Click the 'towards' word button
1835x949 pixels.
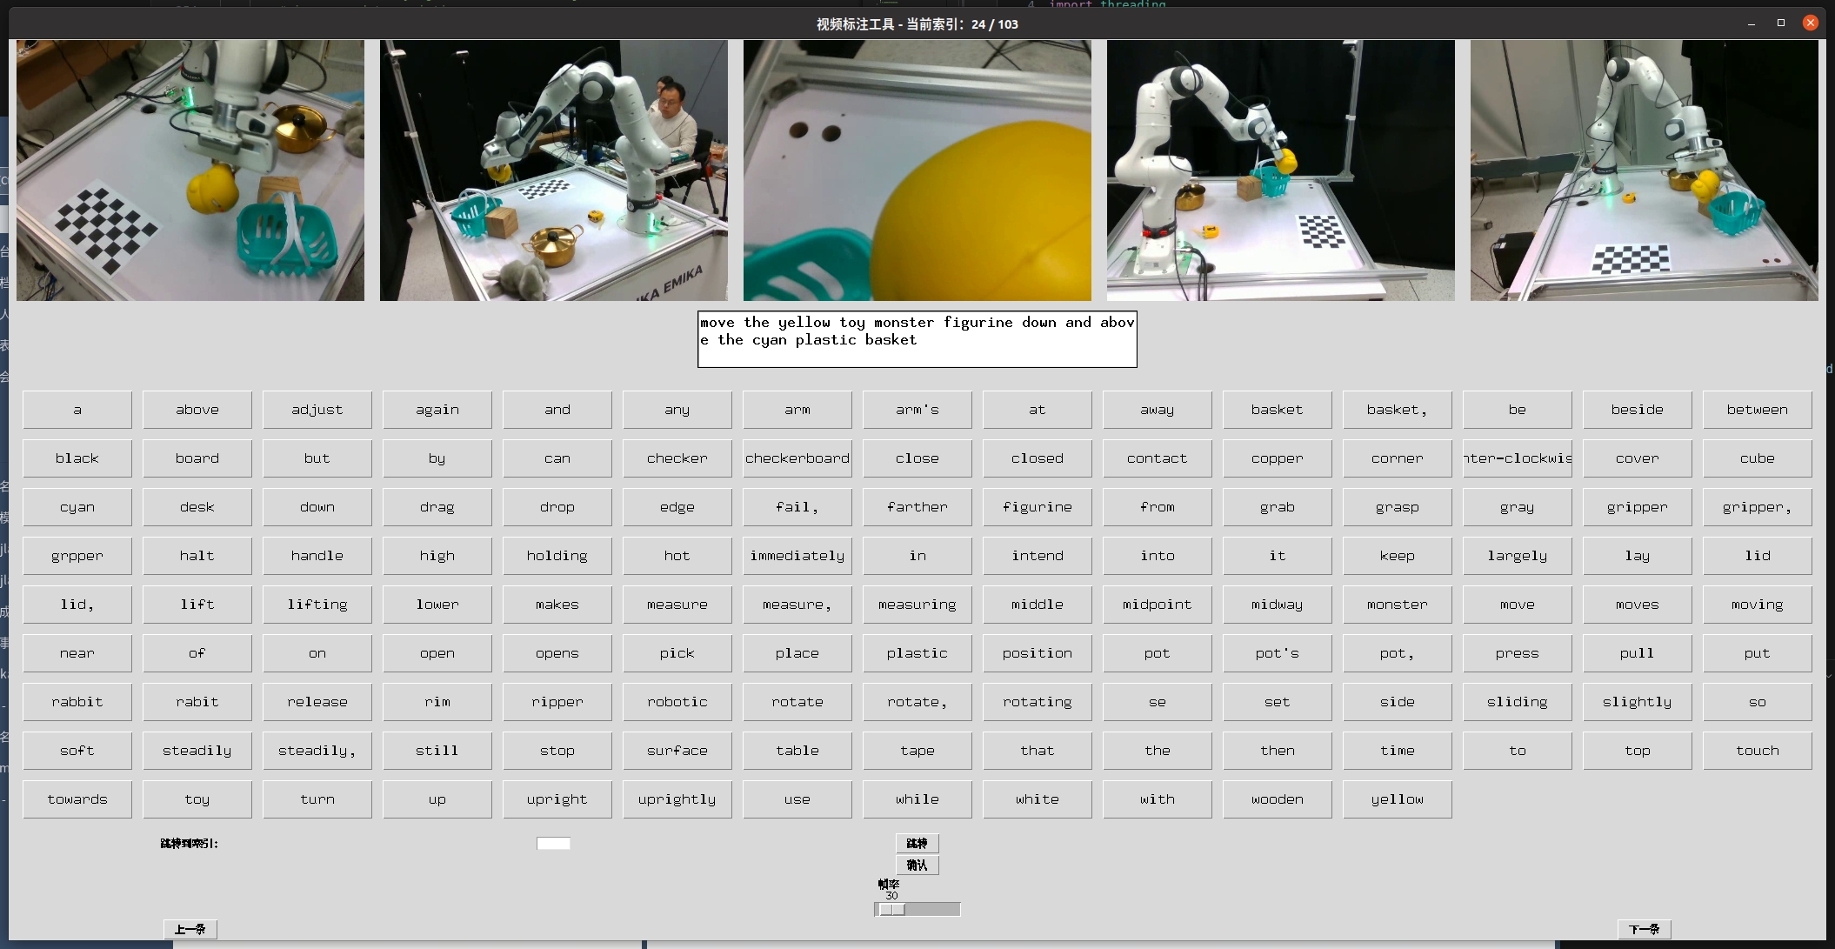(x=77, y=799)
